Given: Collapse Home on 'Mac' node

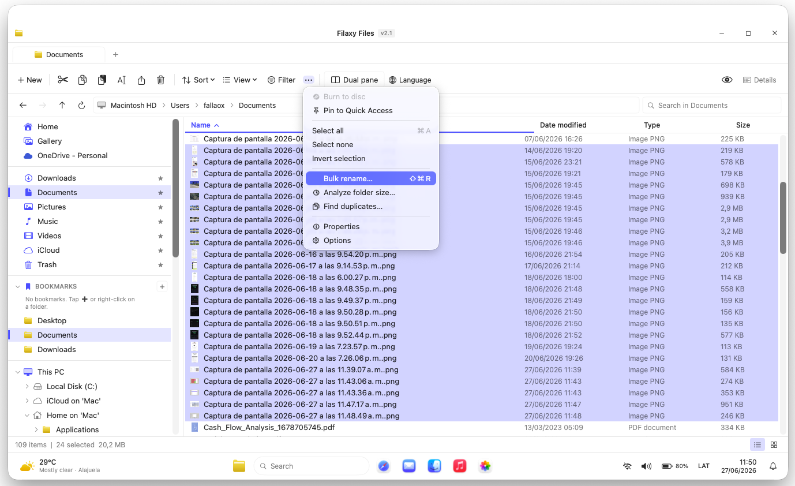Looking at the screenshot, I should coord(27,416).
